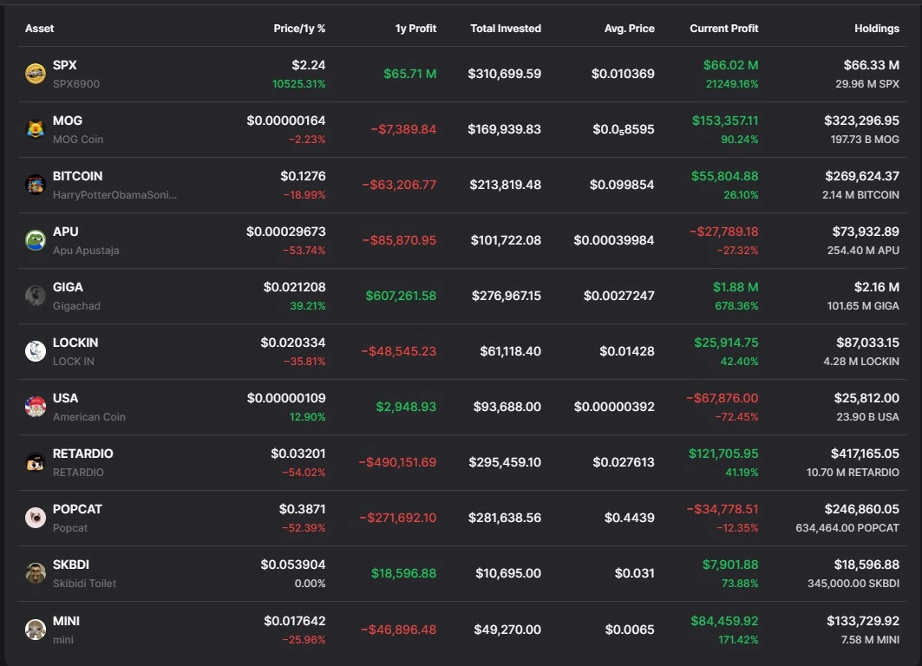Sort by Total Invested column header
Viewport: 922px width, 666px height.
[506, 28]
